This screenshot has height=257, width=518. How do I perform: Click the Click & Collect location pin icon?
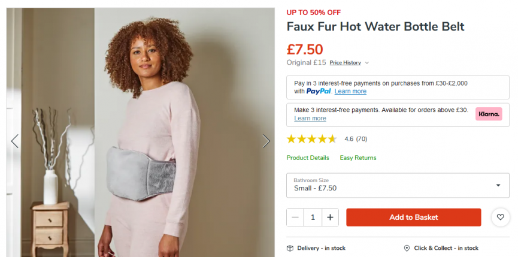point(407,248)
